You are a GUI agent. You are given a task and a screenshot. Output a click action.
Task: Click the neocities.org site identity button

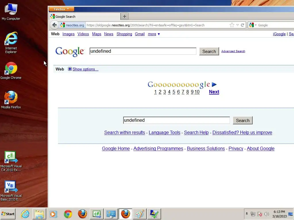point(72,25)
